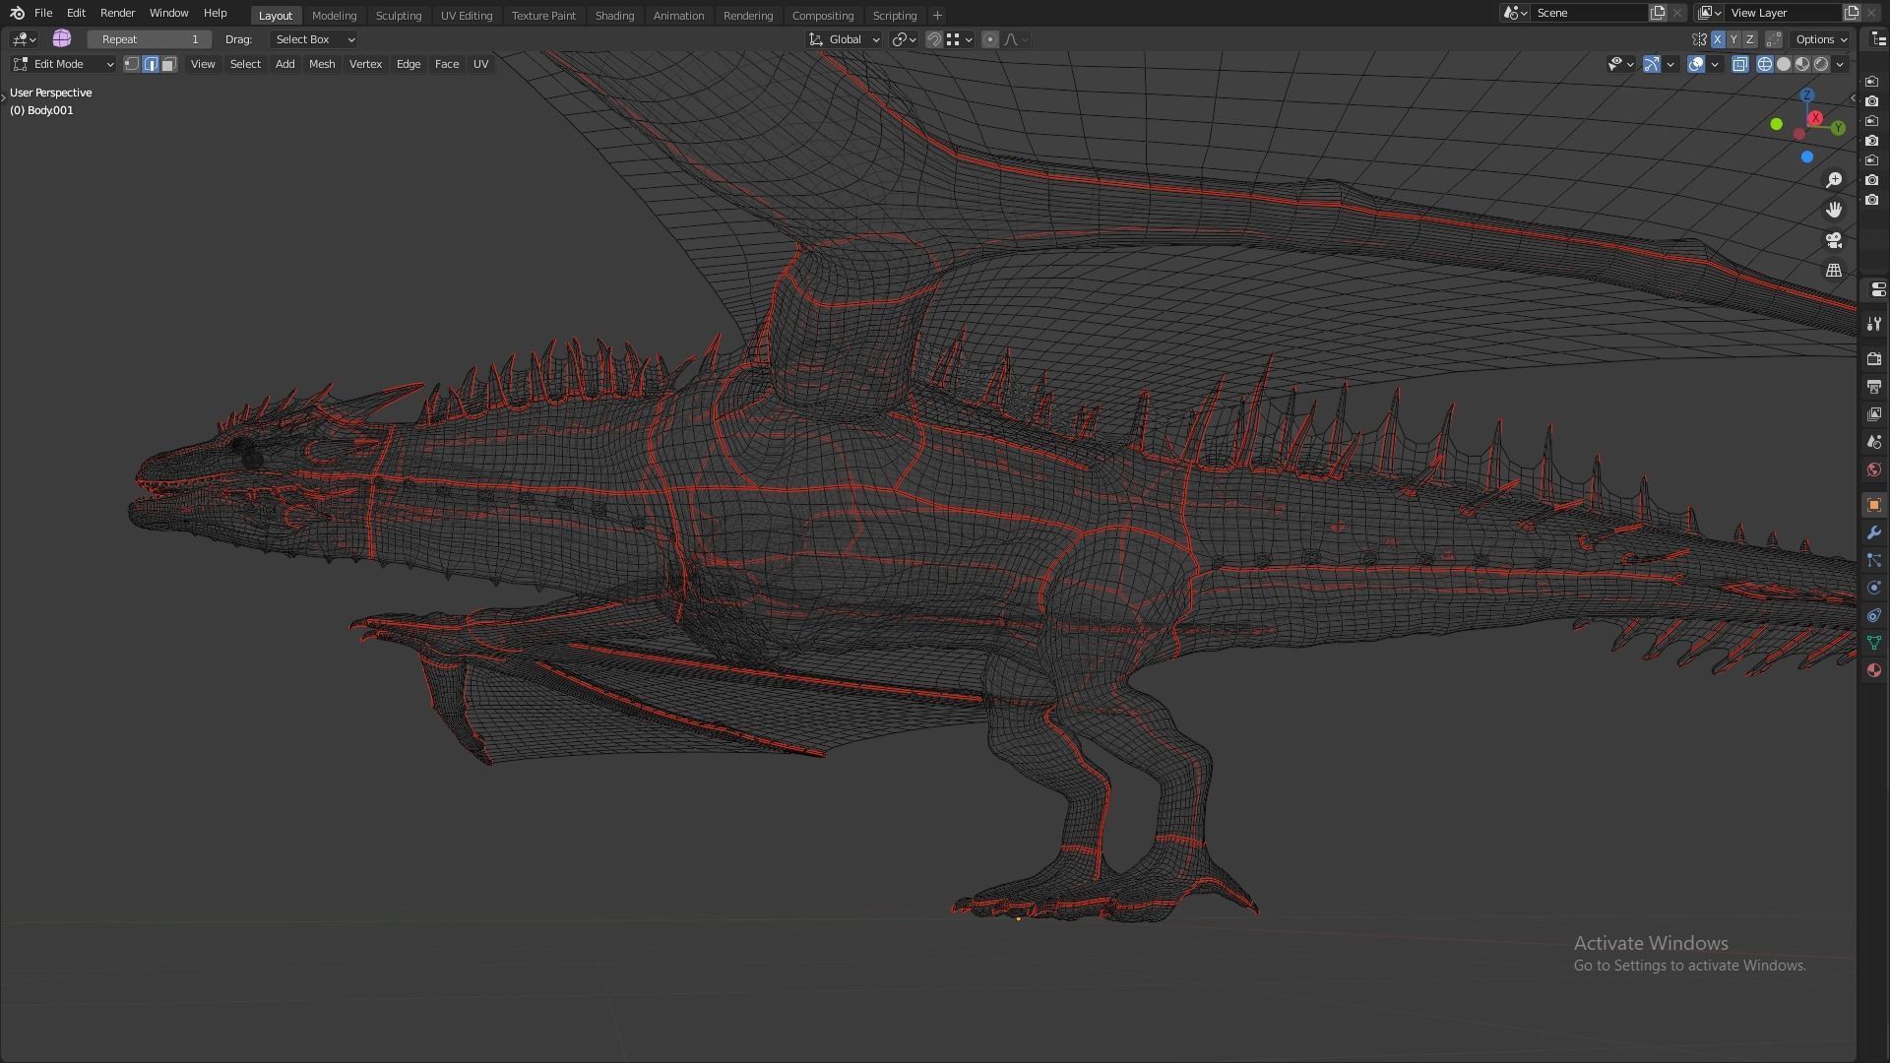Open the View Layer properties icon
This screenshot has width=1890, height=1063.
click(1874, 414)
